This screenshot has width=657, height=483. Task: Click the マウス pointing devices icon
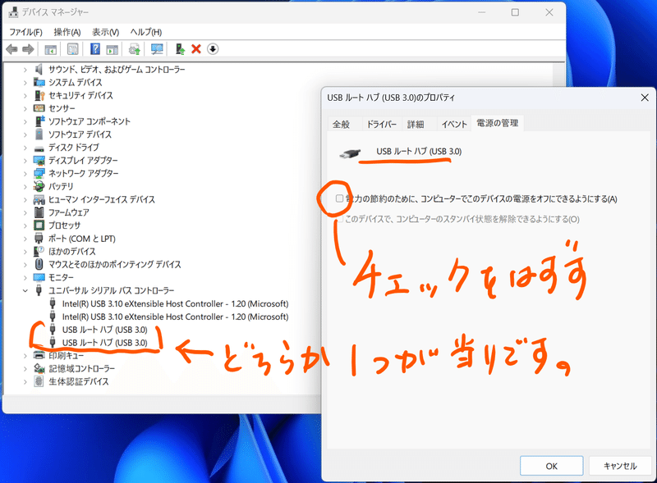tap(39, 264)
